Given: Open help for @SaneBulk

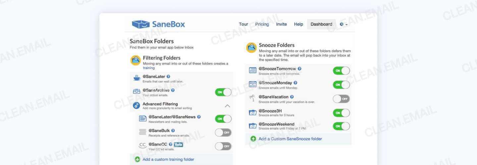Looking at the screenshot, I should pos(173,131).
